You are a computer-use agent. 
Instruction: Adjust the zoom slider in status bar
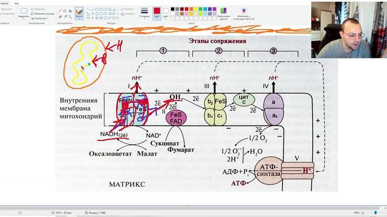[x=376, y=213]
